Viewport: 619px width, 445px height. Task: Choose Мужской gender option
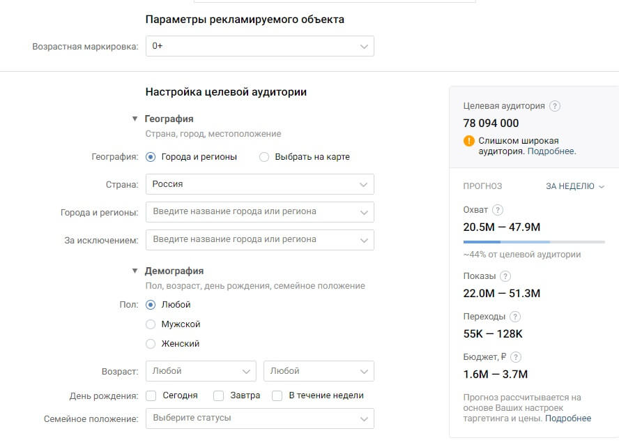[x=151, y=324]
